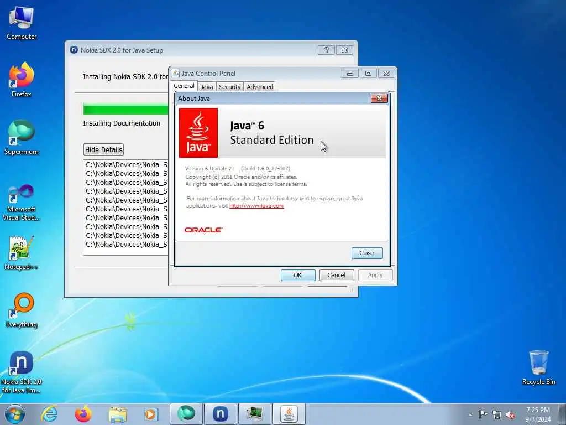Click the 'Installing Documentation' status text
The image size is (566, 425).
(x=121, y=123)
